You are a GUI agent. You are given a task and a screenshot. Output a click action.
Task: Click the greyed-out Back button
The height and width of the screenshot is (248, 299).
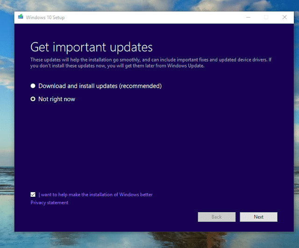(217, 217)
